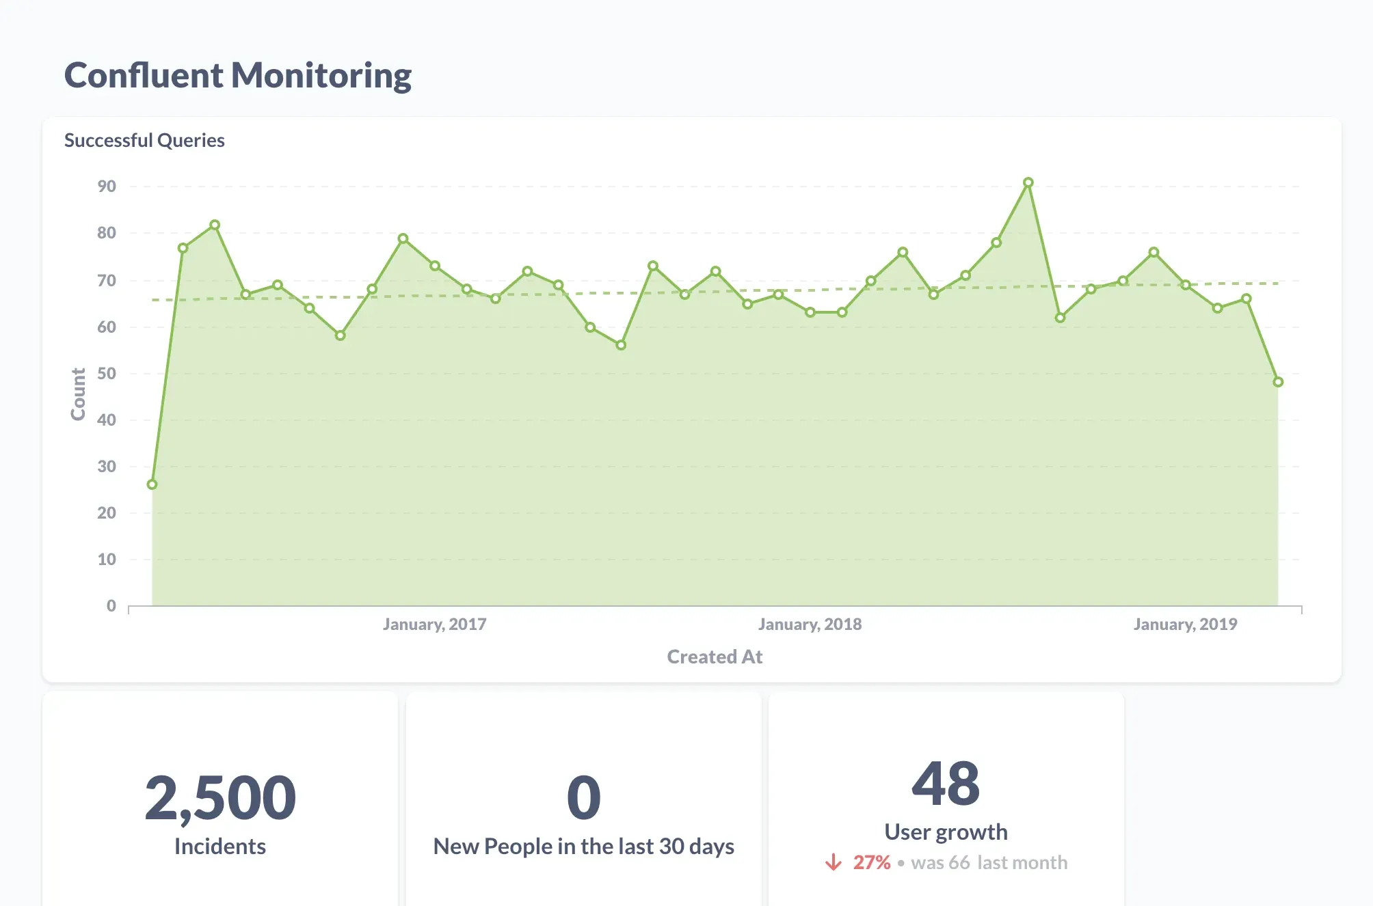
Task: Click the 0 value for New People
Action: 584,797
